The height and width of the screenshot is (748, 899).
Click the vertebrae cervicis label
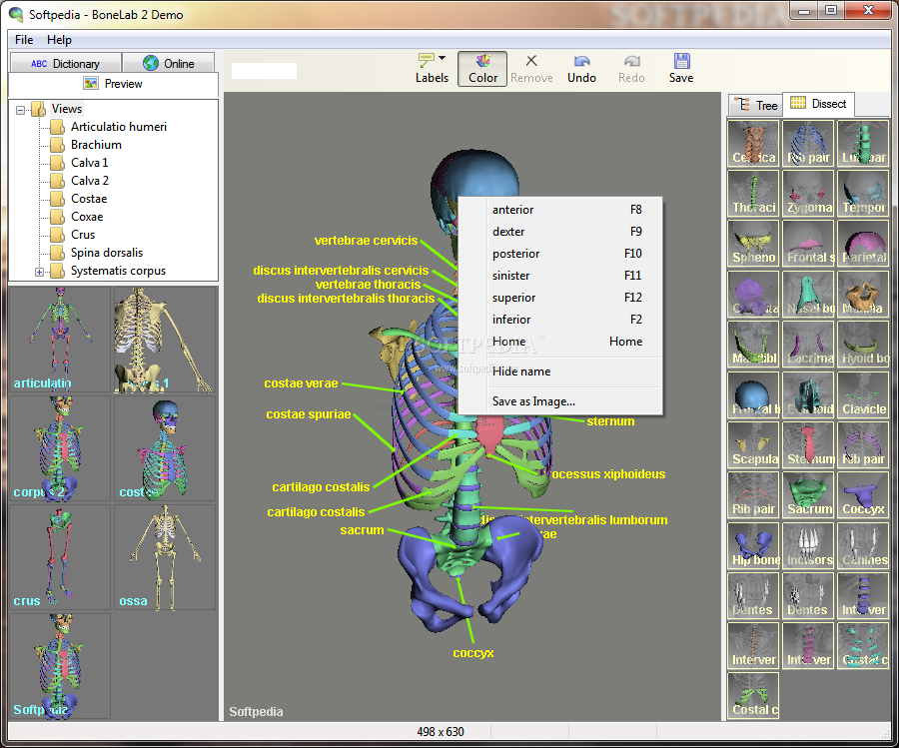pyautogui.click(x=366, y=241)
